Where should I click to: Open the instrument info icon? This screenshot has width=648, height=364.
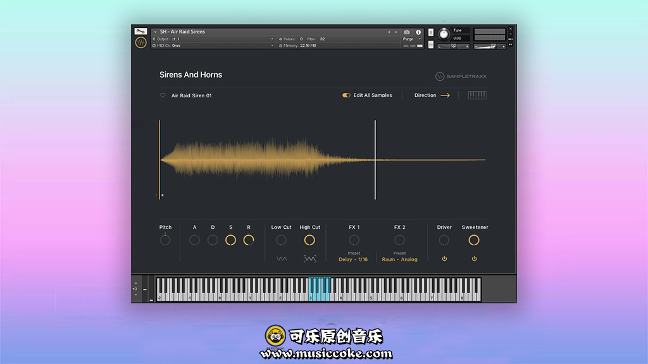[418, 32]
